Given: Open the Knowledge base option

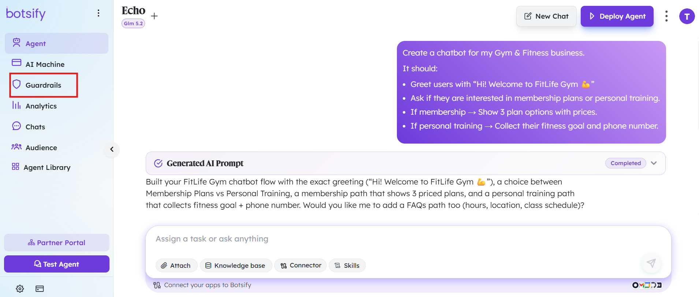Looking at the screenshot, I should pos(236,266).
